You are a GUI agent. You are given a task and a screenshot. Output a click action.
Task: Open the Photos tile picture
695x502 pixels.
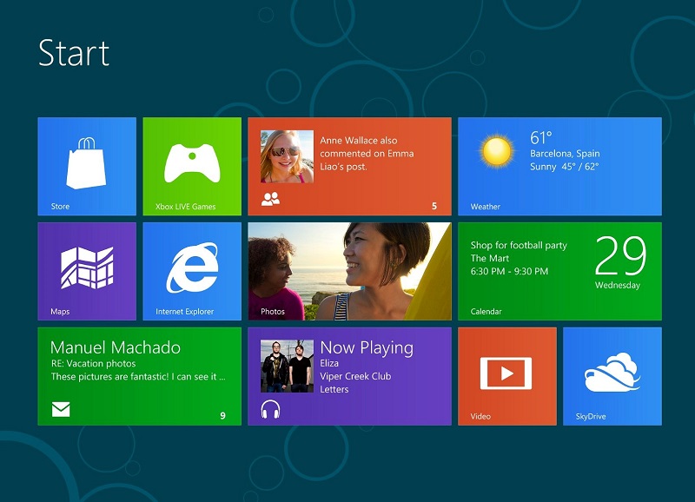tap(349, 271)
